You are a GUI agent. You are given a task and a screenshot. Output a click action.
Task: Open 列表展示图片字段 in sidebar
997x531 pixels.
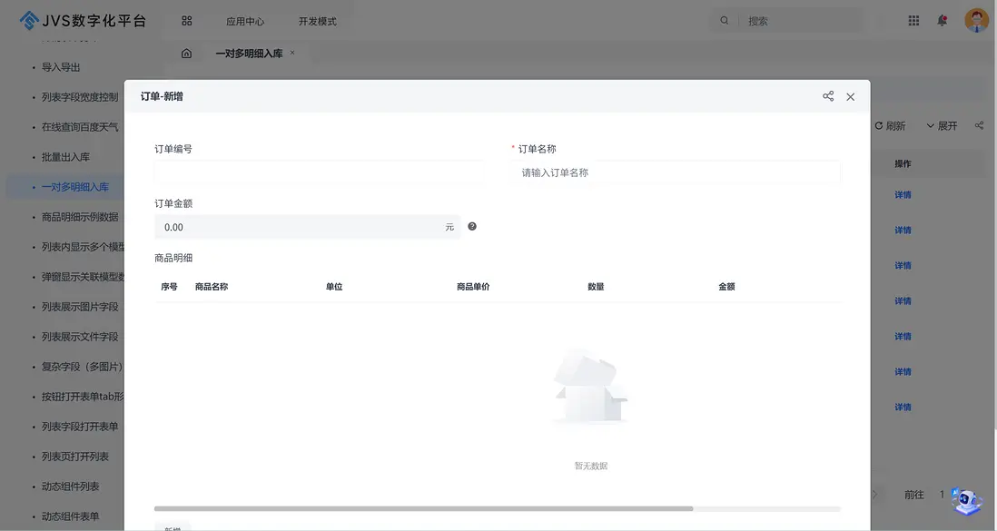[x=80, y=307]
